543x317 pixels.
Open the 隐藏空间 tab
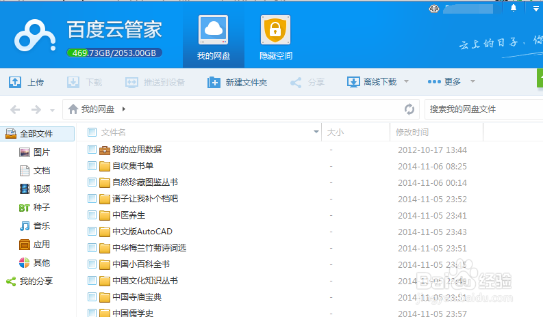coord(276,38)
